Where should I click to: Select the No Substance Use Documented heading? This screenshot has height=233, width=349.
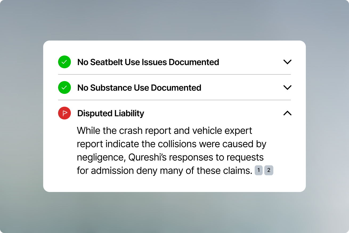click(x=139, y=88)
